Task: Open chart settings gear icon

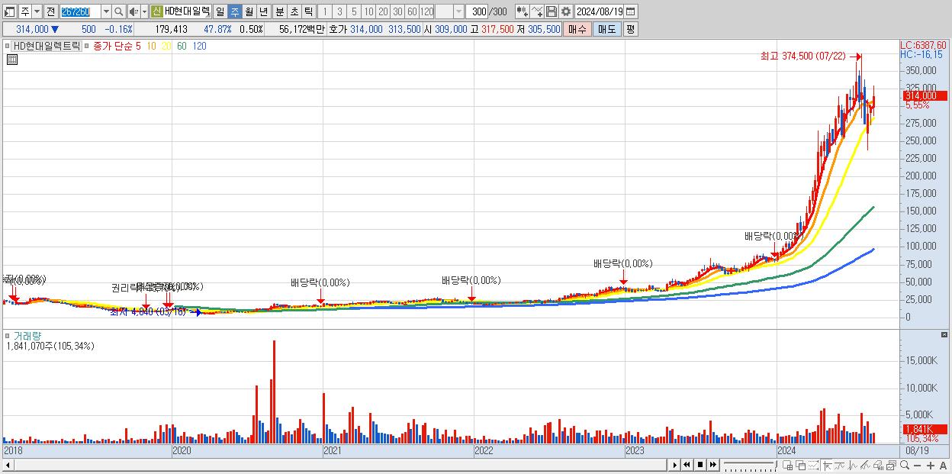Action: (565, 11)
